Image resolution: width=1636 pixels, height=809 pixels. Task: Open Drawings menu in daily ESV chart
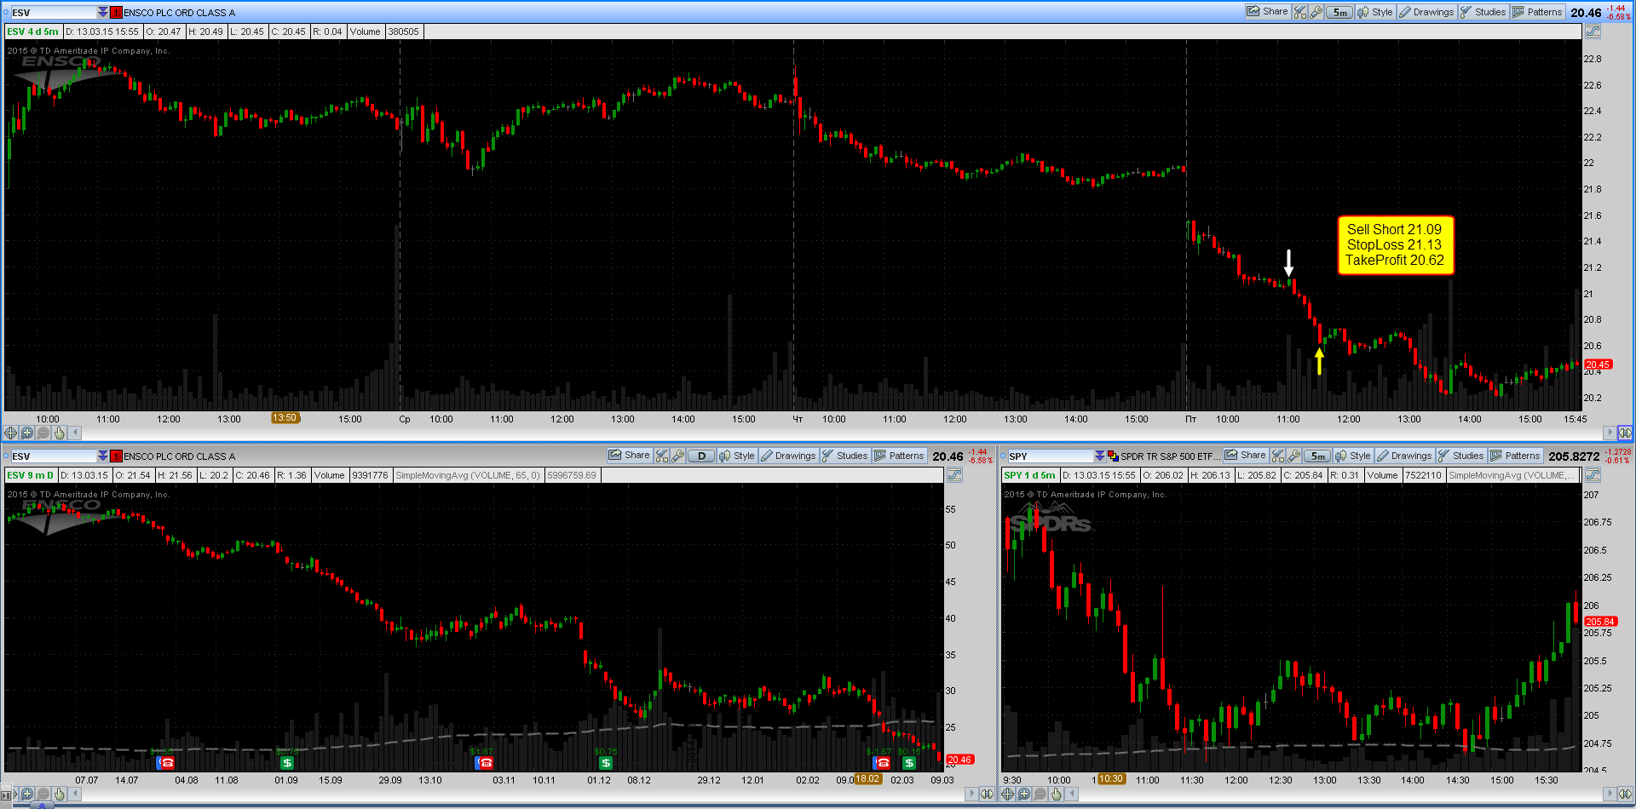point(788,456)
